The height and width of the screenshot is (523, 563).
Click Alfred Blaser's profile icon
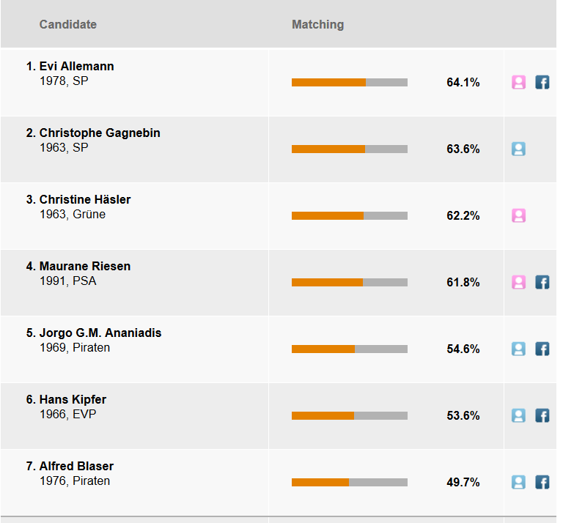tap(518, 482)
